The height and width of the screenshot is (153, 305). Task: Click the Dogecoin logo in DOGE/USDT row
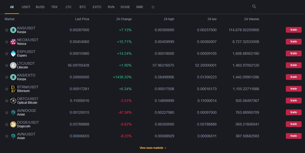click(x=13, y=124)
